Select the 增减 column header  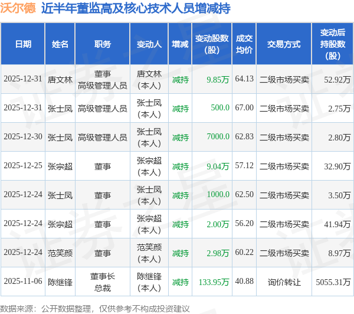180,44
